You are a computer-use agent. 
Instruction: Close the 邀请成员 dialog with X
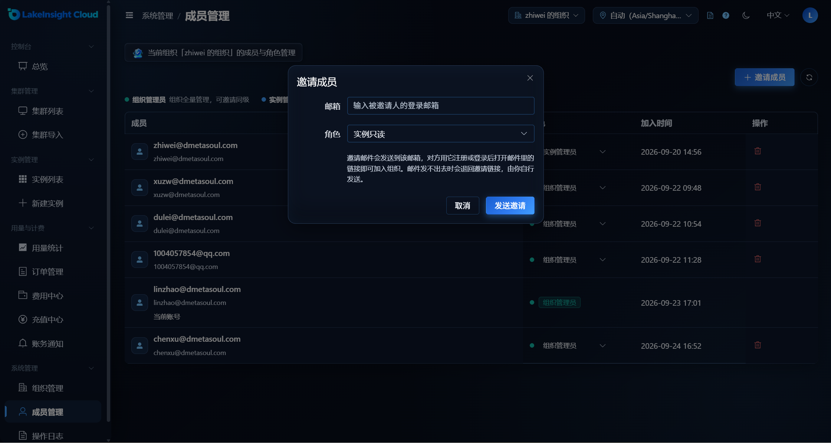click(x=530, y=78)
